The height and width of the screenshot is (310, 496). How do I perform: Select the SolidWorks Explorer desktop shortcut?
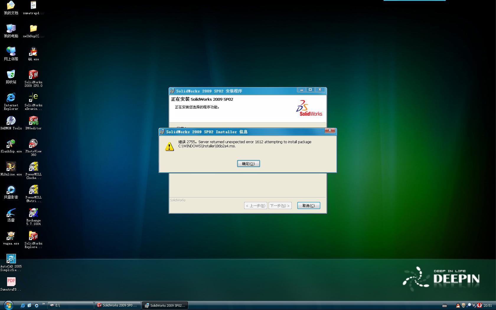[33, 240]
